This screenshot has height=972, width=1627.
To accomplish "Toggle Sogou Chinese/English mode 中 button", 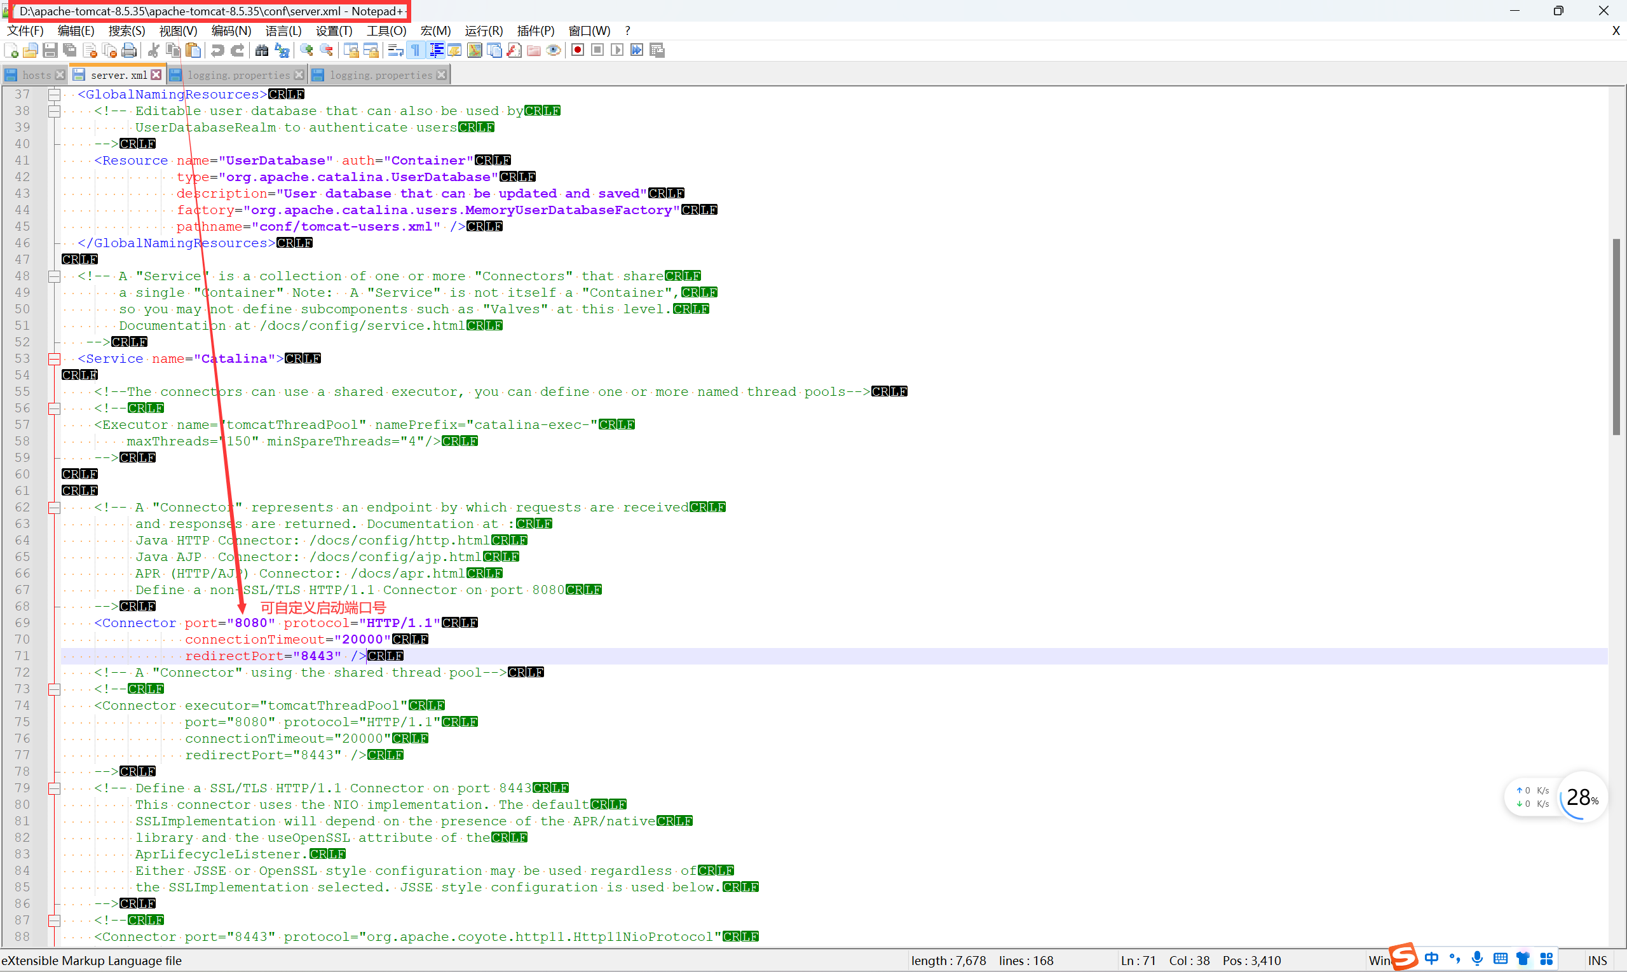I will 1432,959.
